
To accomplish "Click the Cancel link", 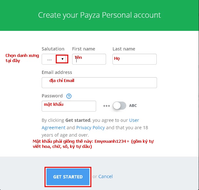I will [x=105, y=176].
